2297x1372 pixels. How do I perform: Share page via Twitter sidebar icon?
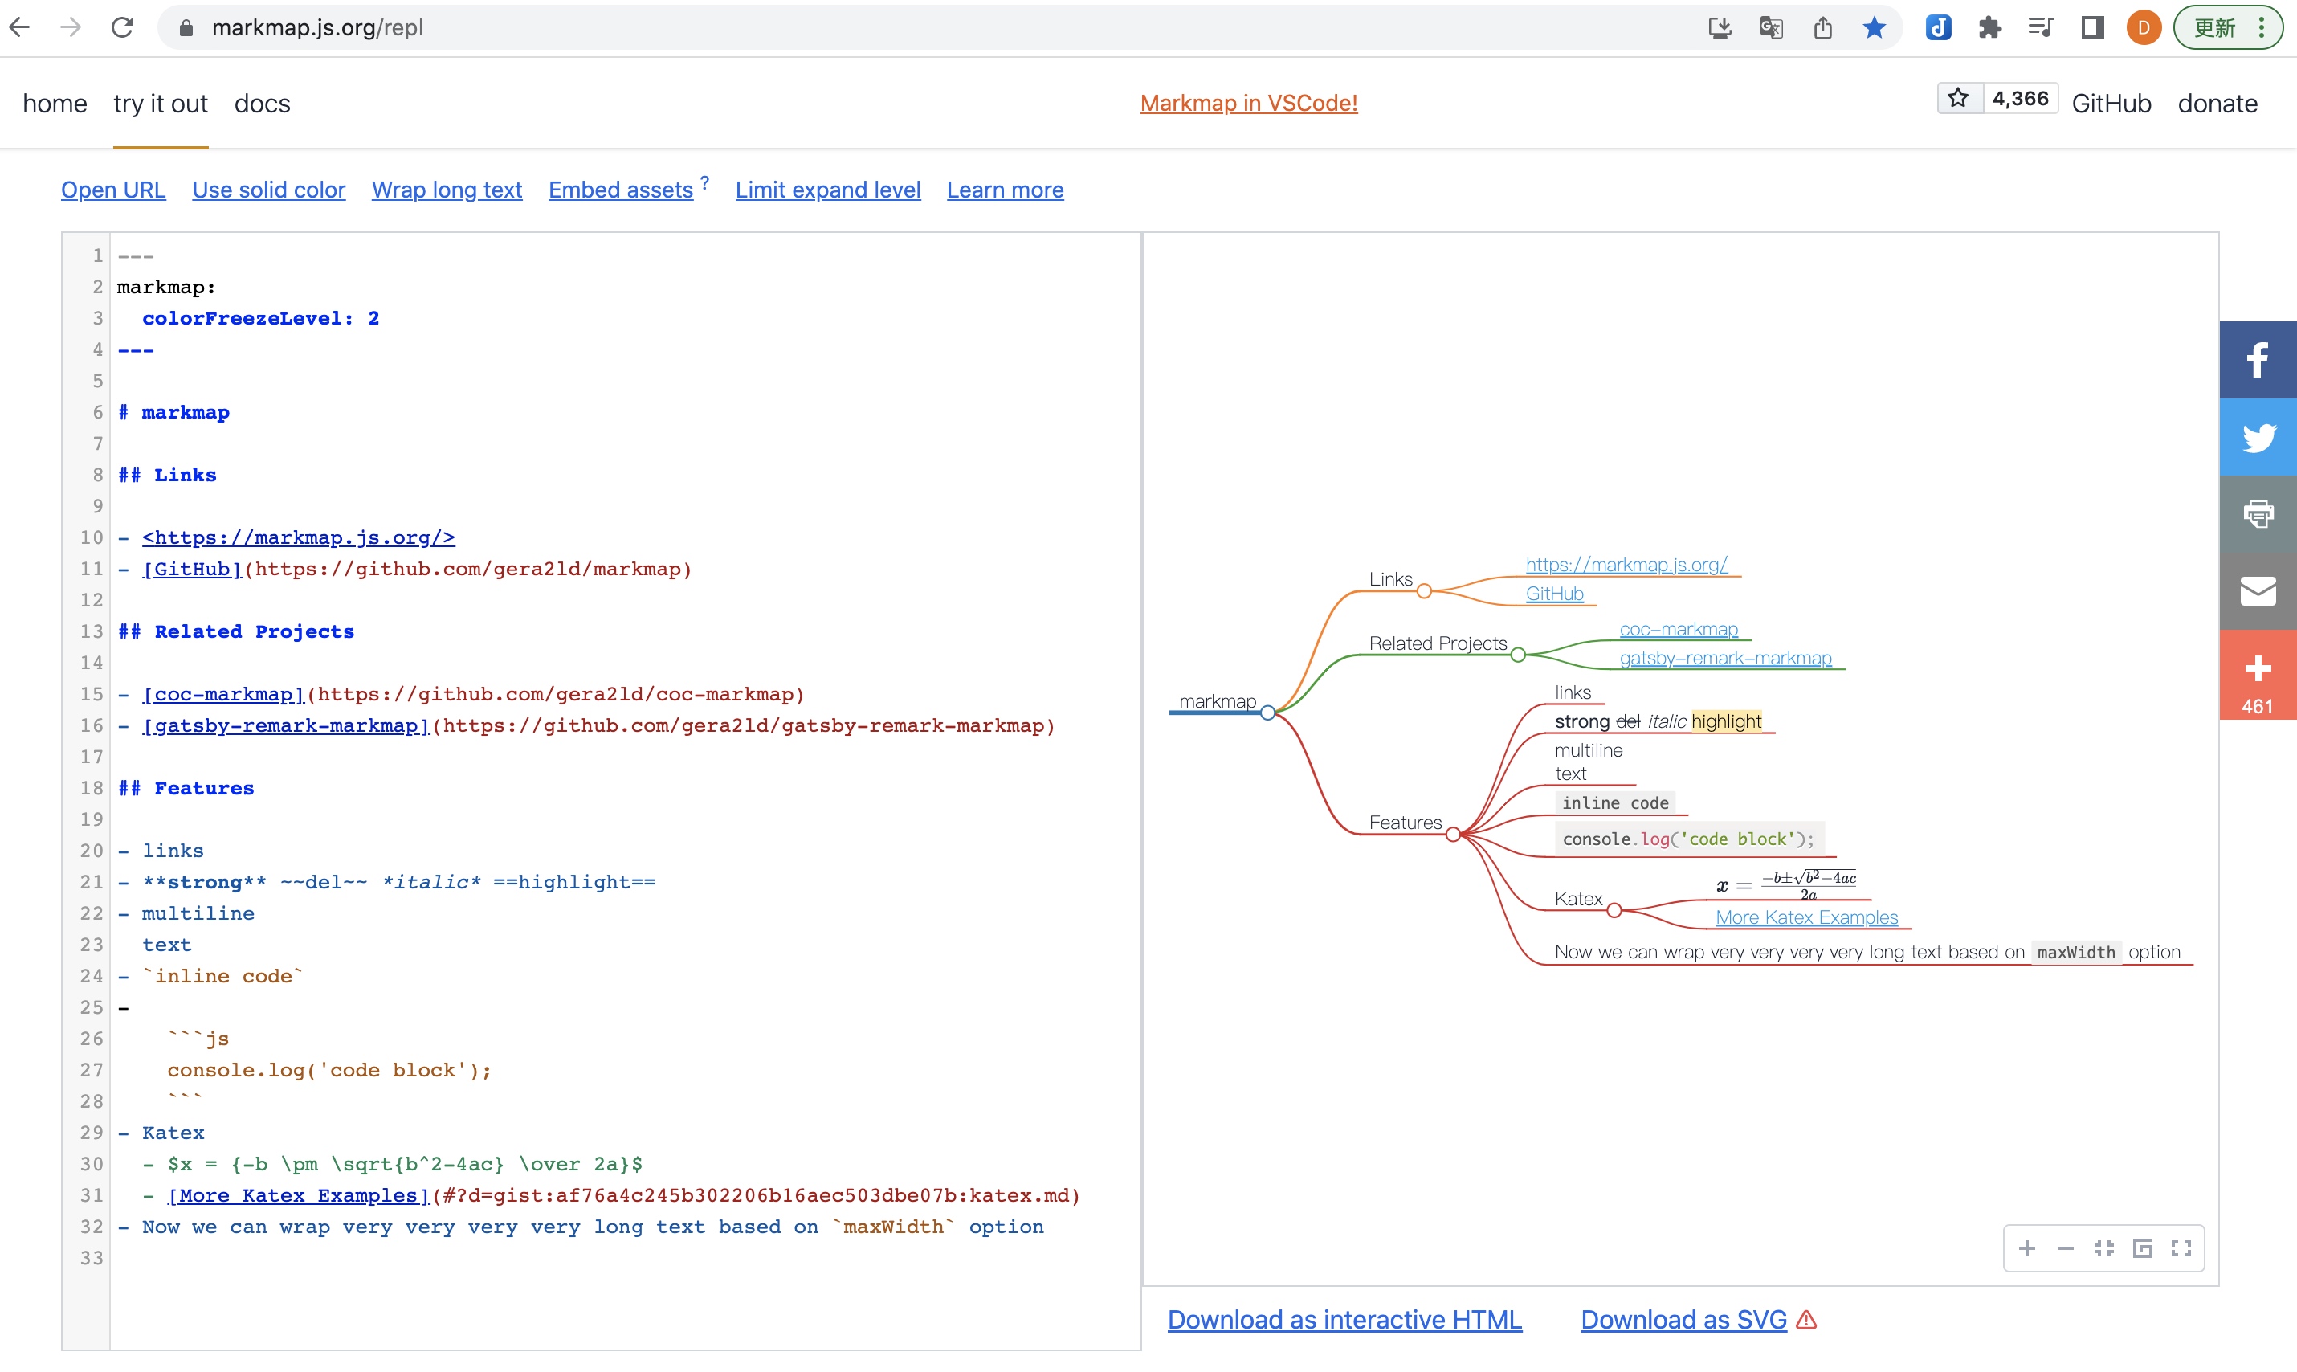(x=2258, y=437)
